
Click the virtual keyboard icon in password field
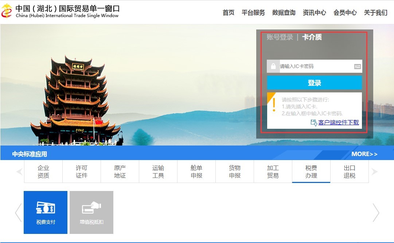[357, 67]
